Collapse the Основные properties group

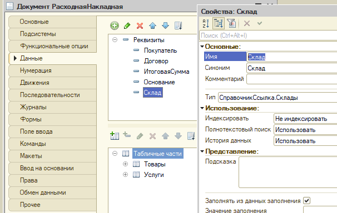[x=202, y=46]
